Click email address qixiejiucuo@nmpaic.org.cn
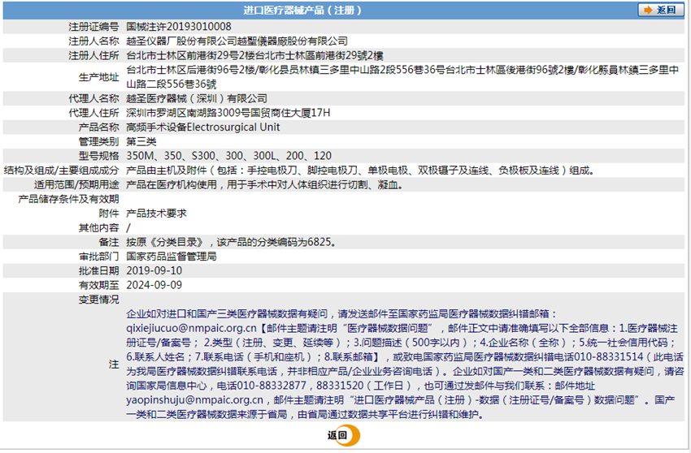The height and width of the screenshot is (453, 691). (191, 328)
